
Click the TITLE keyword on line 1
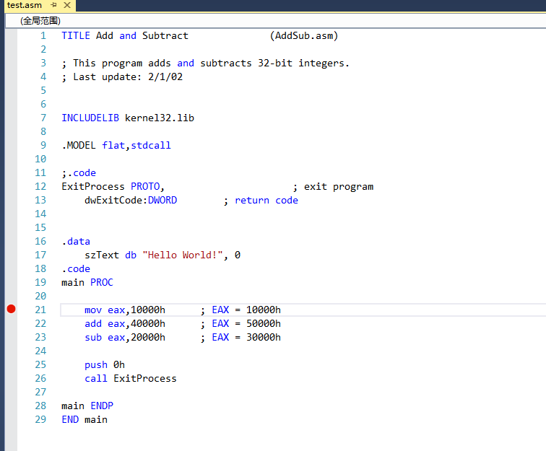76,36
